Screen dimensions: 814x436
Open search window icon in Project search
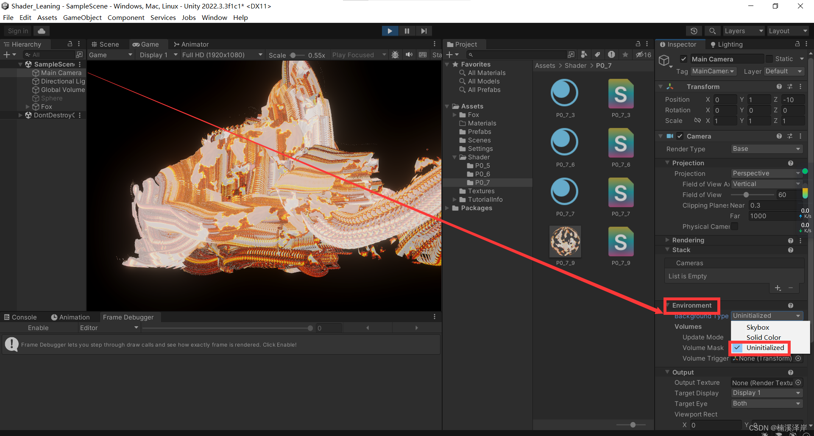(571, 55)
